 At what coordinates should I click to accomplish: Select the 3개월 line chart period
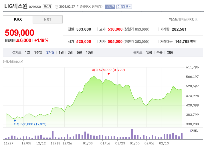50,52
